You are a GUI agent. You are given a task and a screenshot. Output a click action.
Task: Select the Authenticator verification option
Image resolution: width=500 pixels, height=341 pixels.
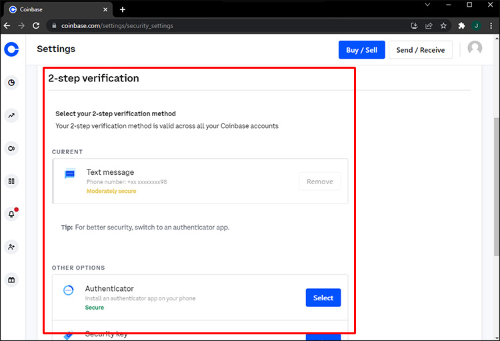[323, 298]
